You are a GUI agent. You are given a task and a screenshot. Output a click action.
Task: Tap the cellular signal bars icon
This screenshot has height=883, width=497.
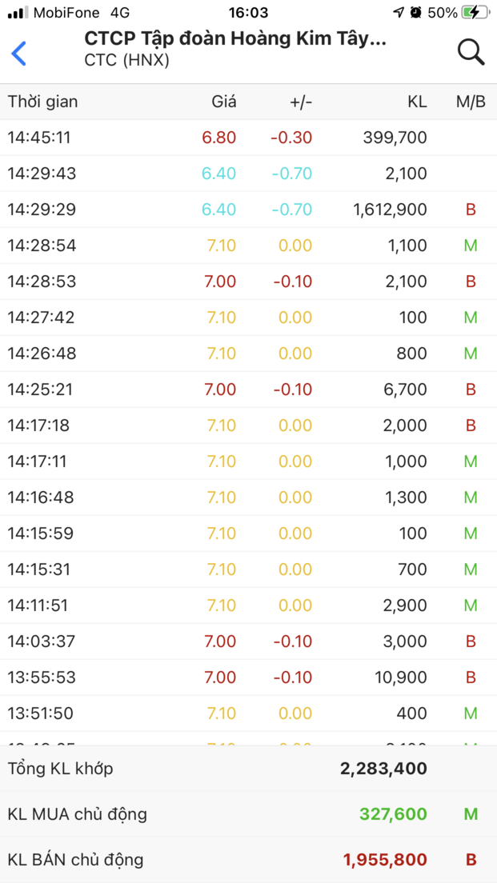[17, 13]
